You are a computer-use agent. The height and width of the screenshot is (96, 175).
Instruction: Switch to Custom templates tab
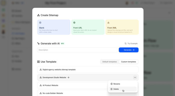point(128,62)
